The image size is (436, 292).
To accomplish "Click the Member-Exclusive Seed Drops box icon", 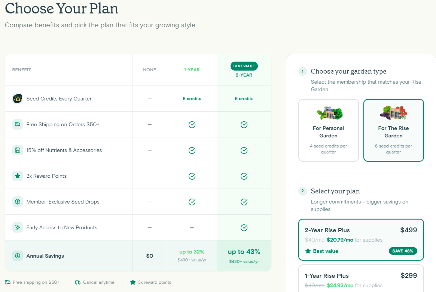I will click(x=18, y=202).
